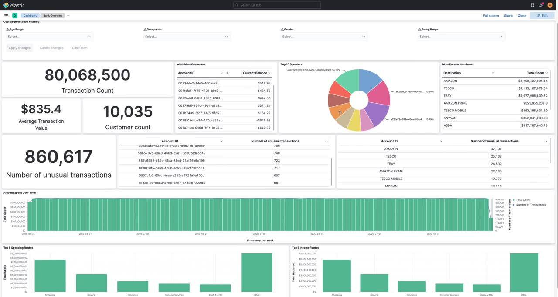Click the warning icon beside Gender
Screen dimensions: 558x297
point(282,30)
